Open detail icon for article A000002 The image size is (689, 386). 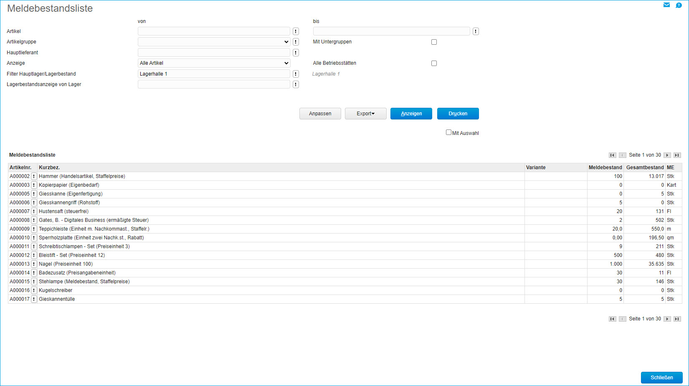click(34, 176)
